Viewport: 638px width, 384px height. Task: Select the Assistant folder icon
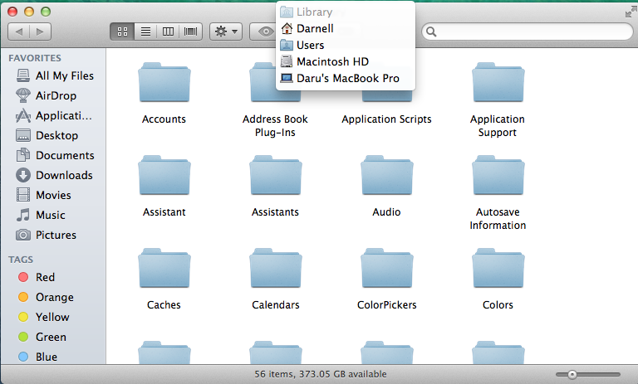[164, 176]
